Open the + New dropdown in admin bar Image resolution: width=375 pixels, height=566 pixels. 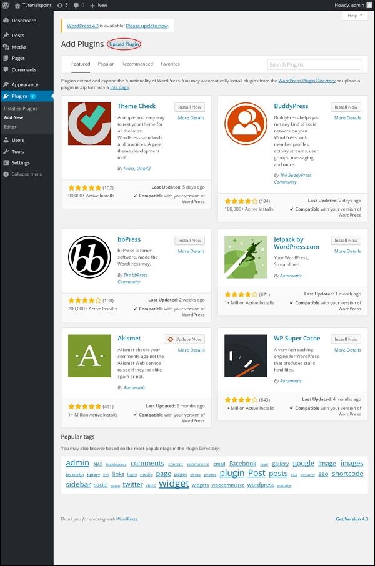[96, 5]
